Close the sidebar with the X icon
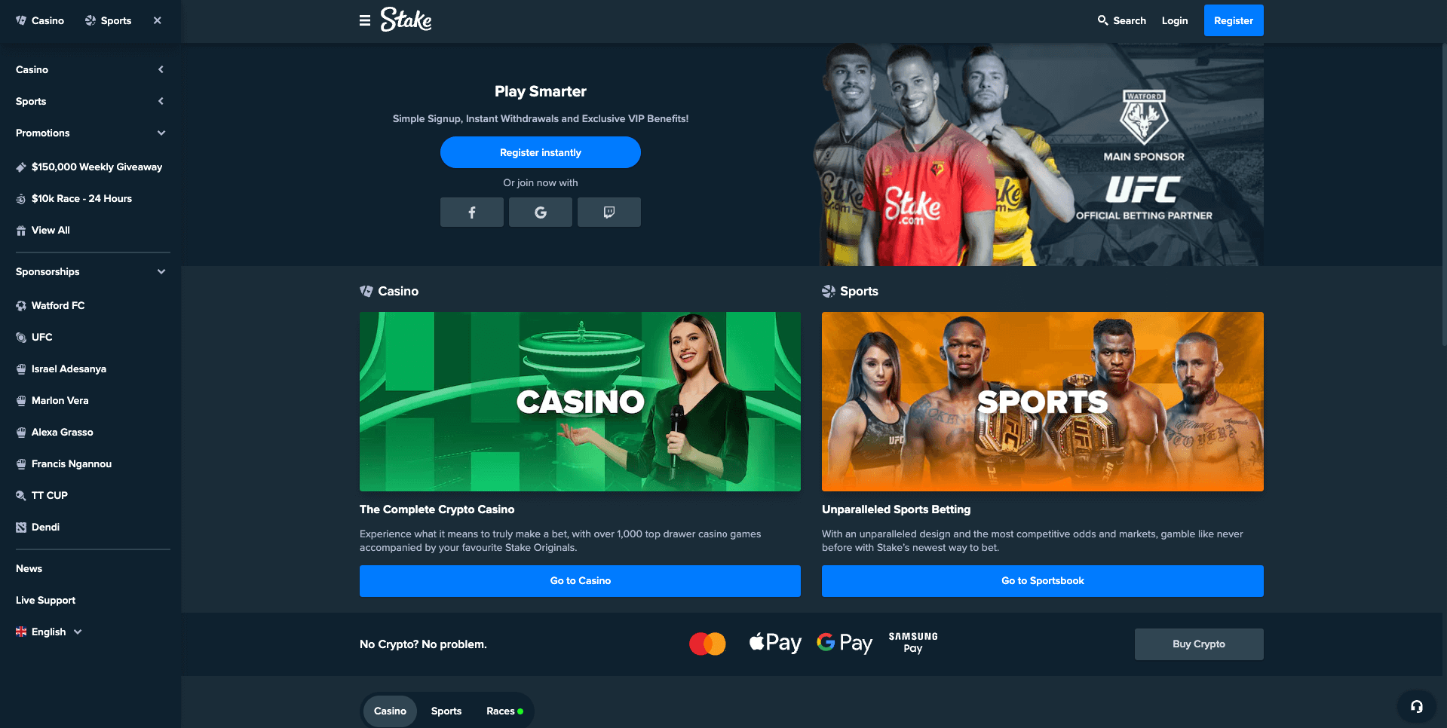 (x=158, y=20)
